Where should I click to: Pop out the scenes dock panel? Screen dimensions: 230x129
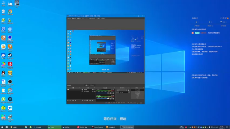(80, 88)
